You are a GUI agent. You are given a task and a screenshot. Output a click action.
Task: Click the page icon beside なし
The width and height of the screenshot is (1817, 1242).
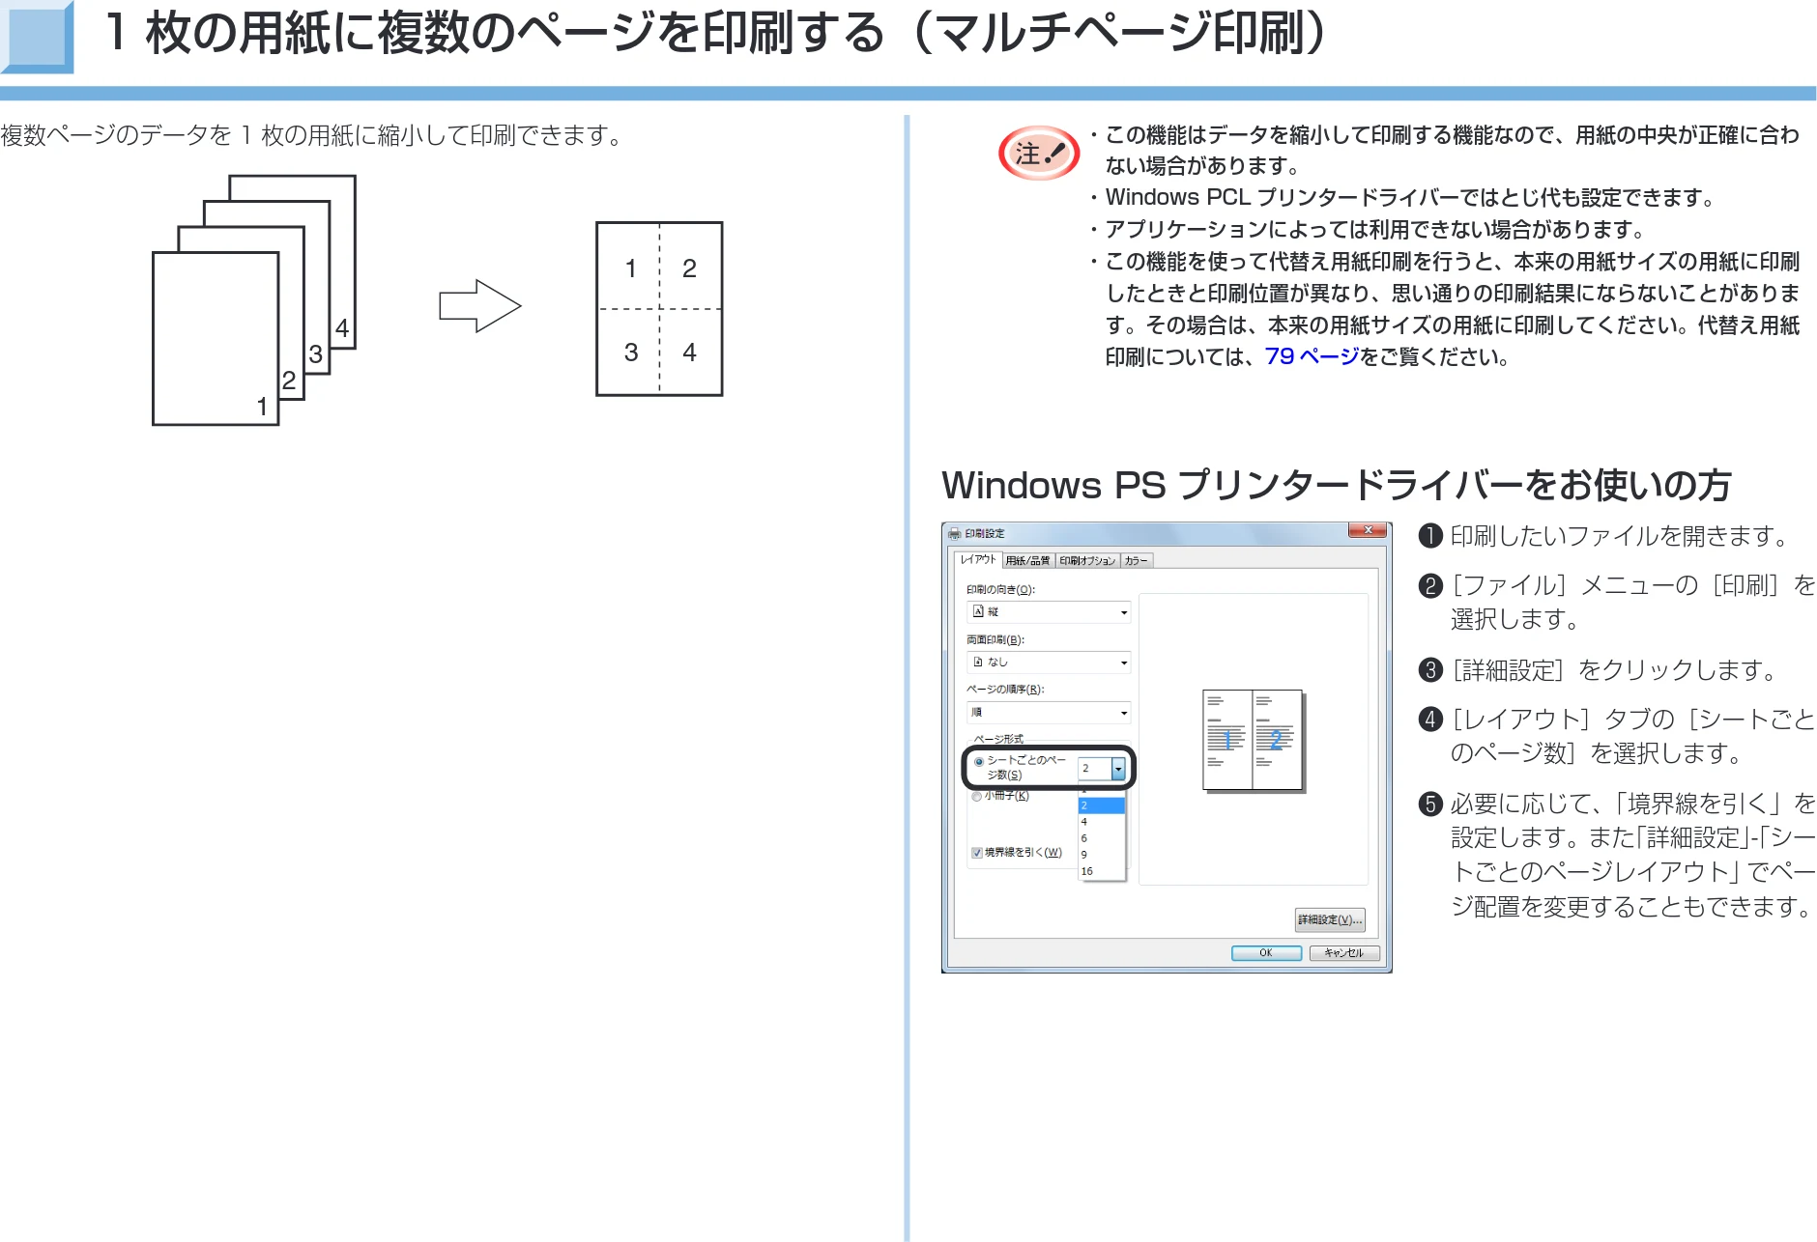click(978, 662)
